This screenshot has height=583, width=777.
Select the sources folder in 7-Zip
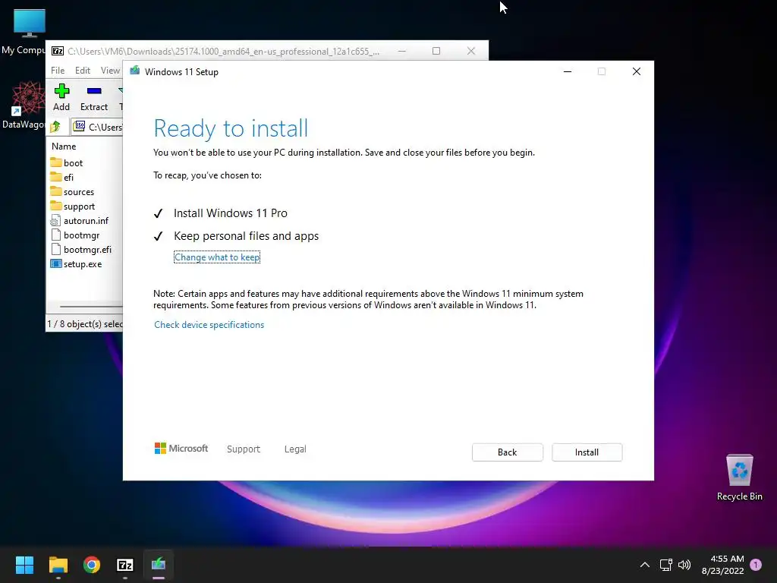(x=72, y=191)
